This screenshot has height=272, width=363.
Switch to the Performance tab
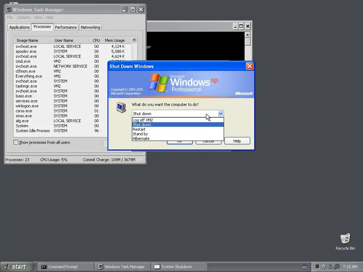[66, 27]
